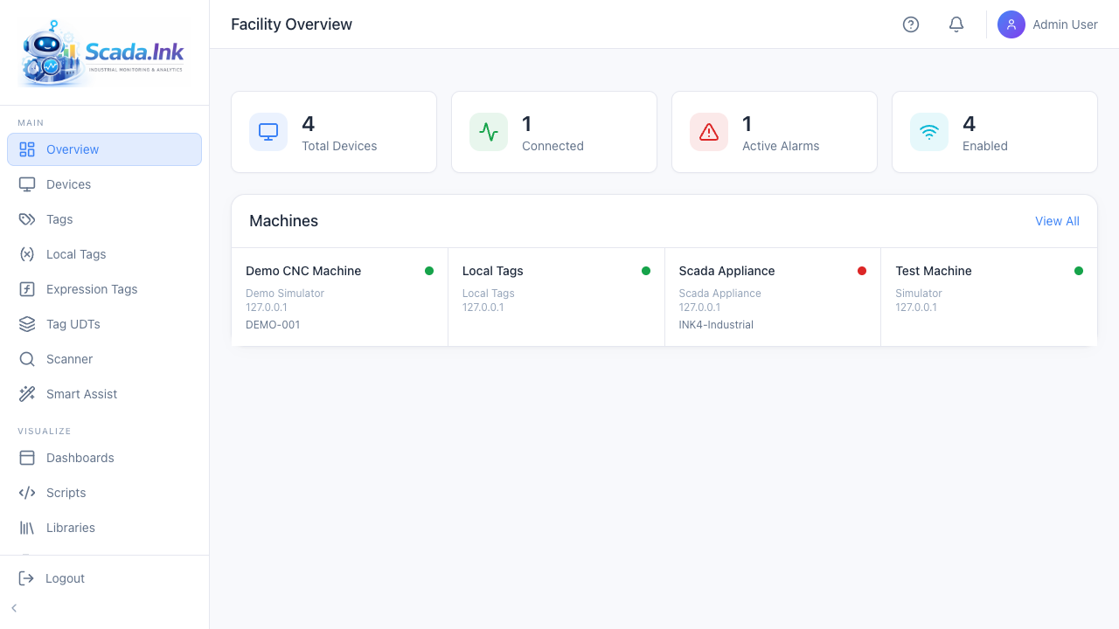This screenshot has height=629, width=1119.
Task: Click the Dashboards layout icon
Action: pyautogui.click(x=27, y=458)
